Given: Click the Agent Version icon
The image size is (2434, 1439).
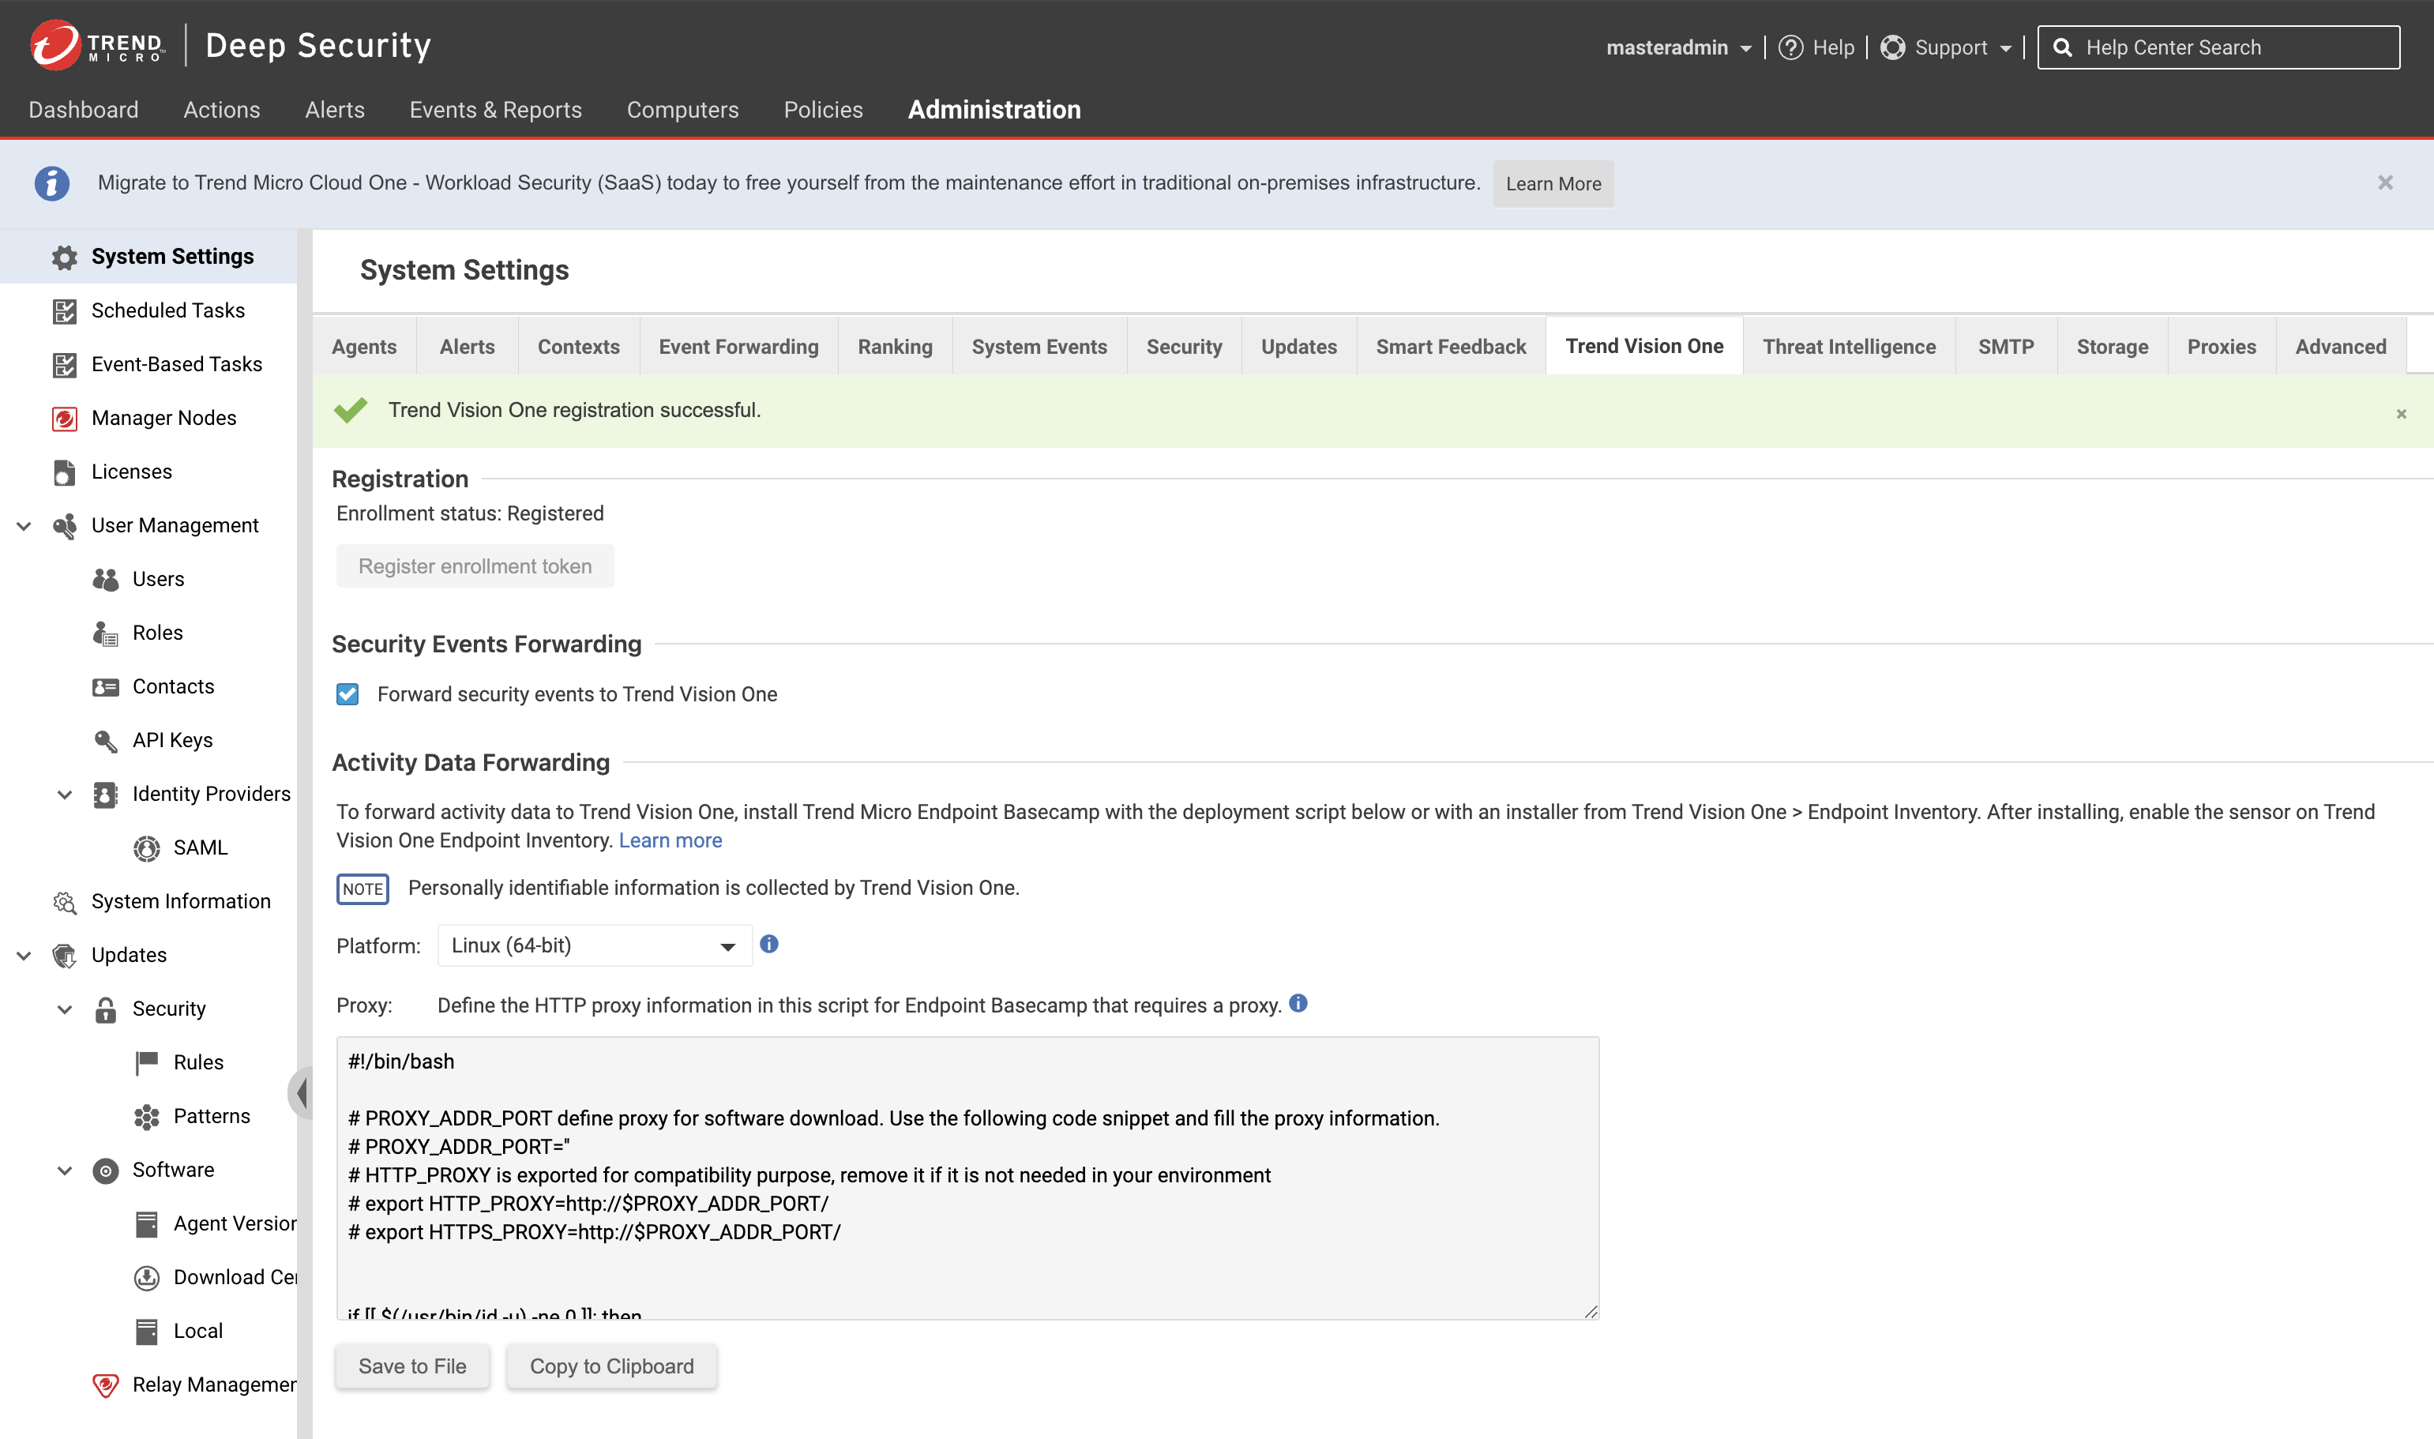Looking at the screenshot, I should 146,1225.
